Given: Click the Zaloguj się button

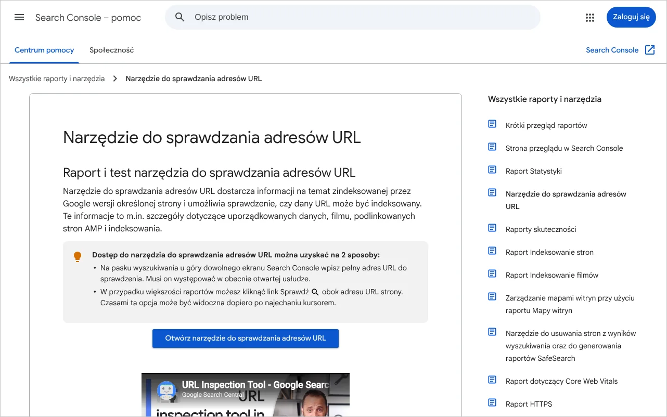Looking at the screenshot, I should (631, 17).
